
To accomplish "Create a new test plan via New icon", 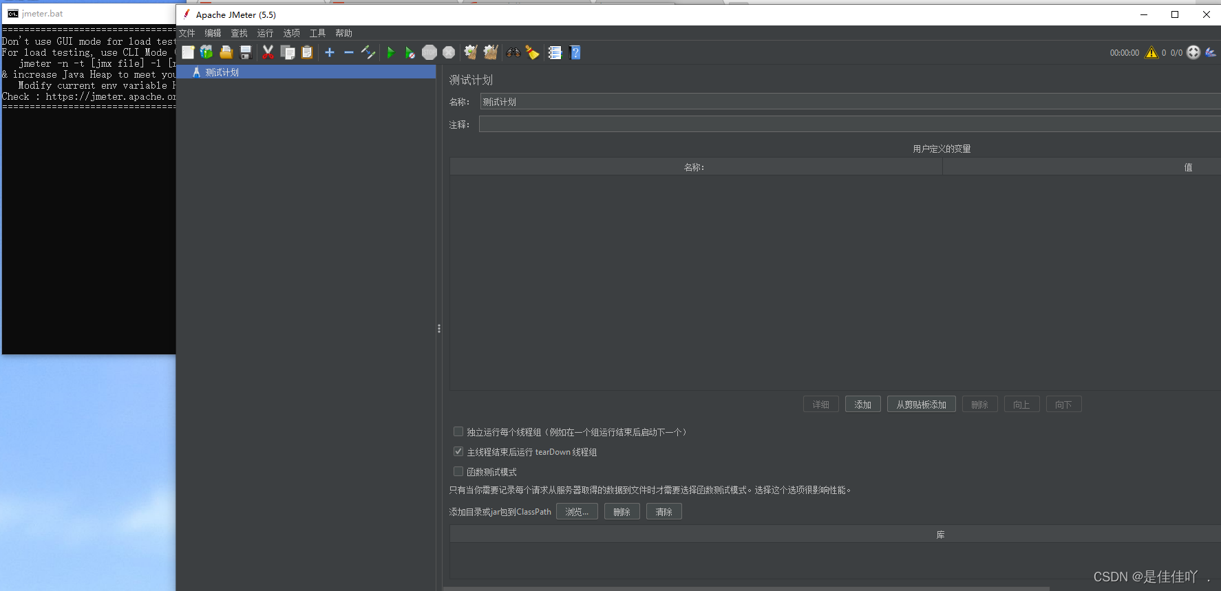I will pos(188,52).
